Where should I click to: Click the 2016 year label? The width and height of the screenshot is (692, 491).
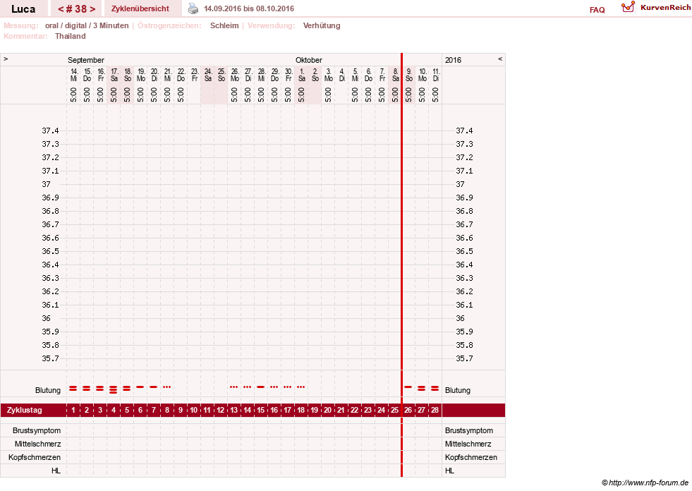[x=454, y=60]
